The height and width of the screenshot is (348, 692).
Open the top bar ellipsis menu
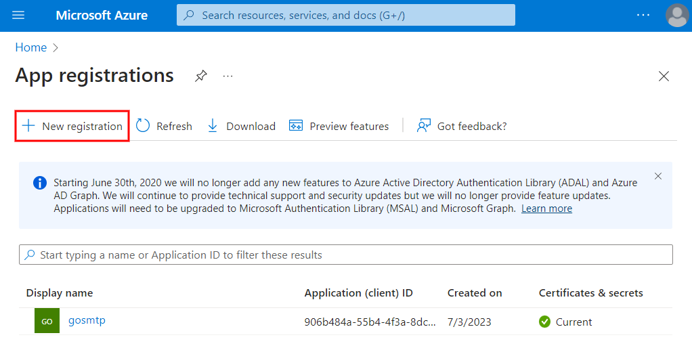[x=643, y=15]
